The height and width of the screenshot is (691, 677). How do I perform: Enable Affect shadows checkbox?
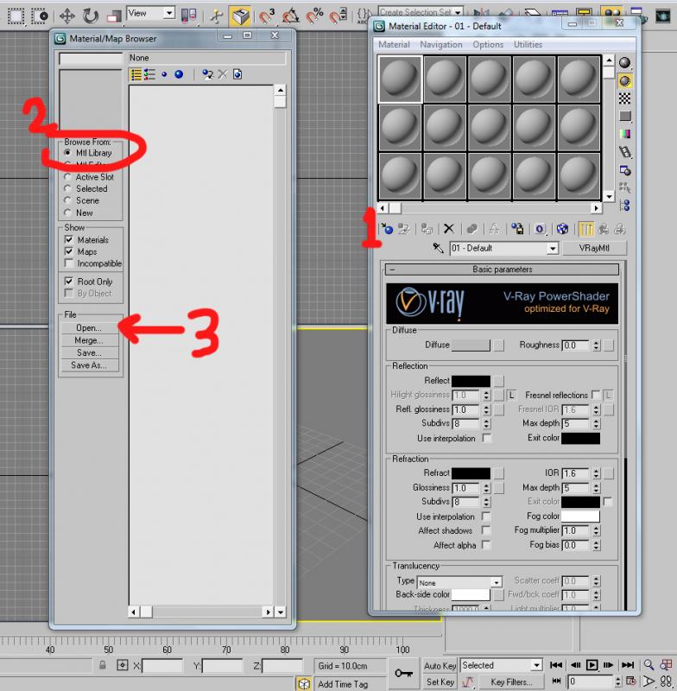[486, 530]
